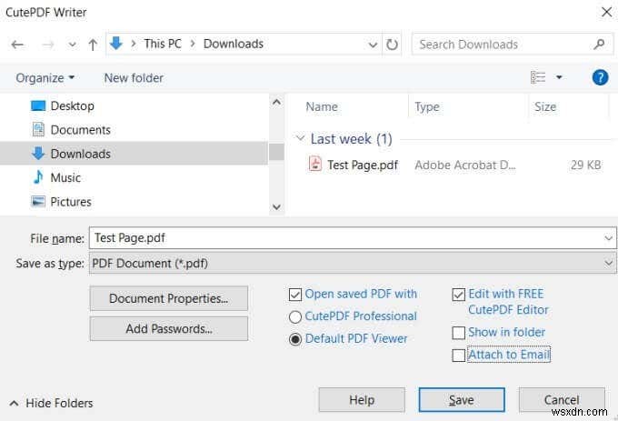The width and height of the screenshot is (618, 421).
Task: Click the PDF icon of Test Page.pdf
Action: [314, 164]
